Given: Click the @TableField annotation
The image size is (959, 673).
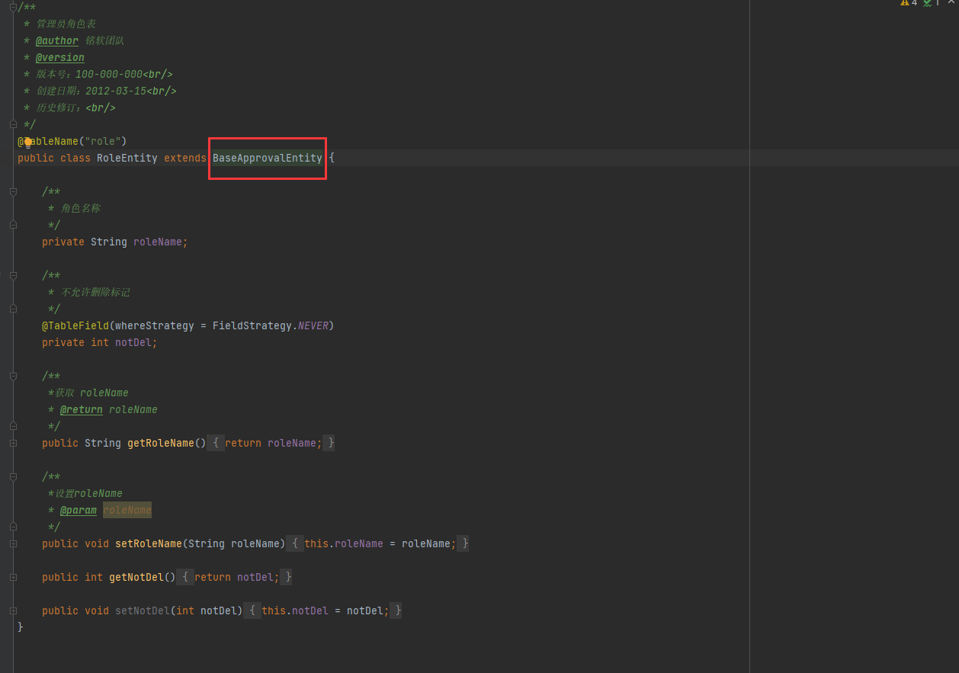Looking at the screenshot, I should coord(75,325).
